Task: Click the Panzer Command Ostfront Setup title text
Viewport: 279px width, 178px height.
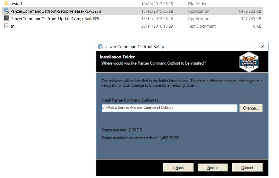Action: pos(134,46)
